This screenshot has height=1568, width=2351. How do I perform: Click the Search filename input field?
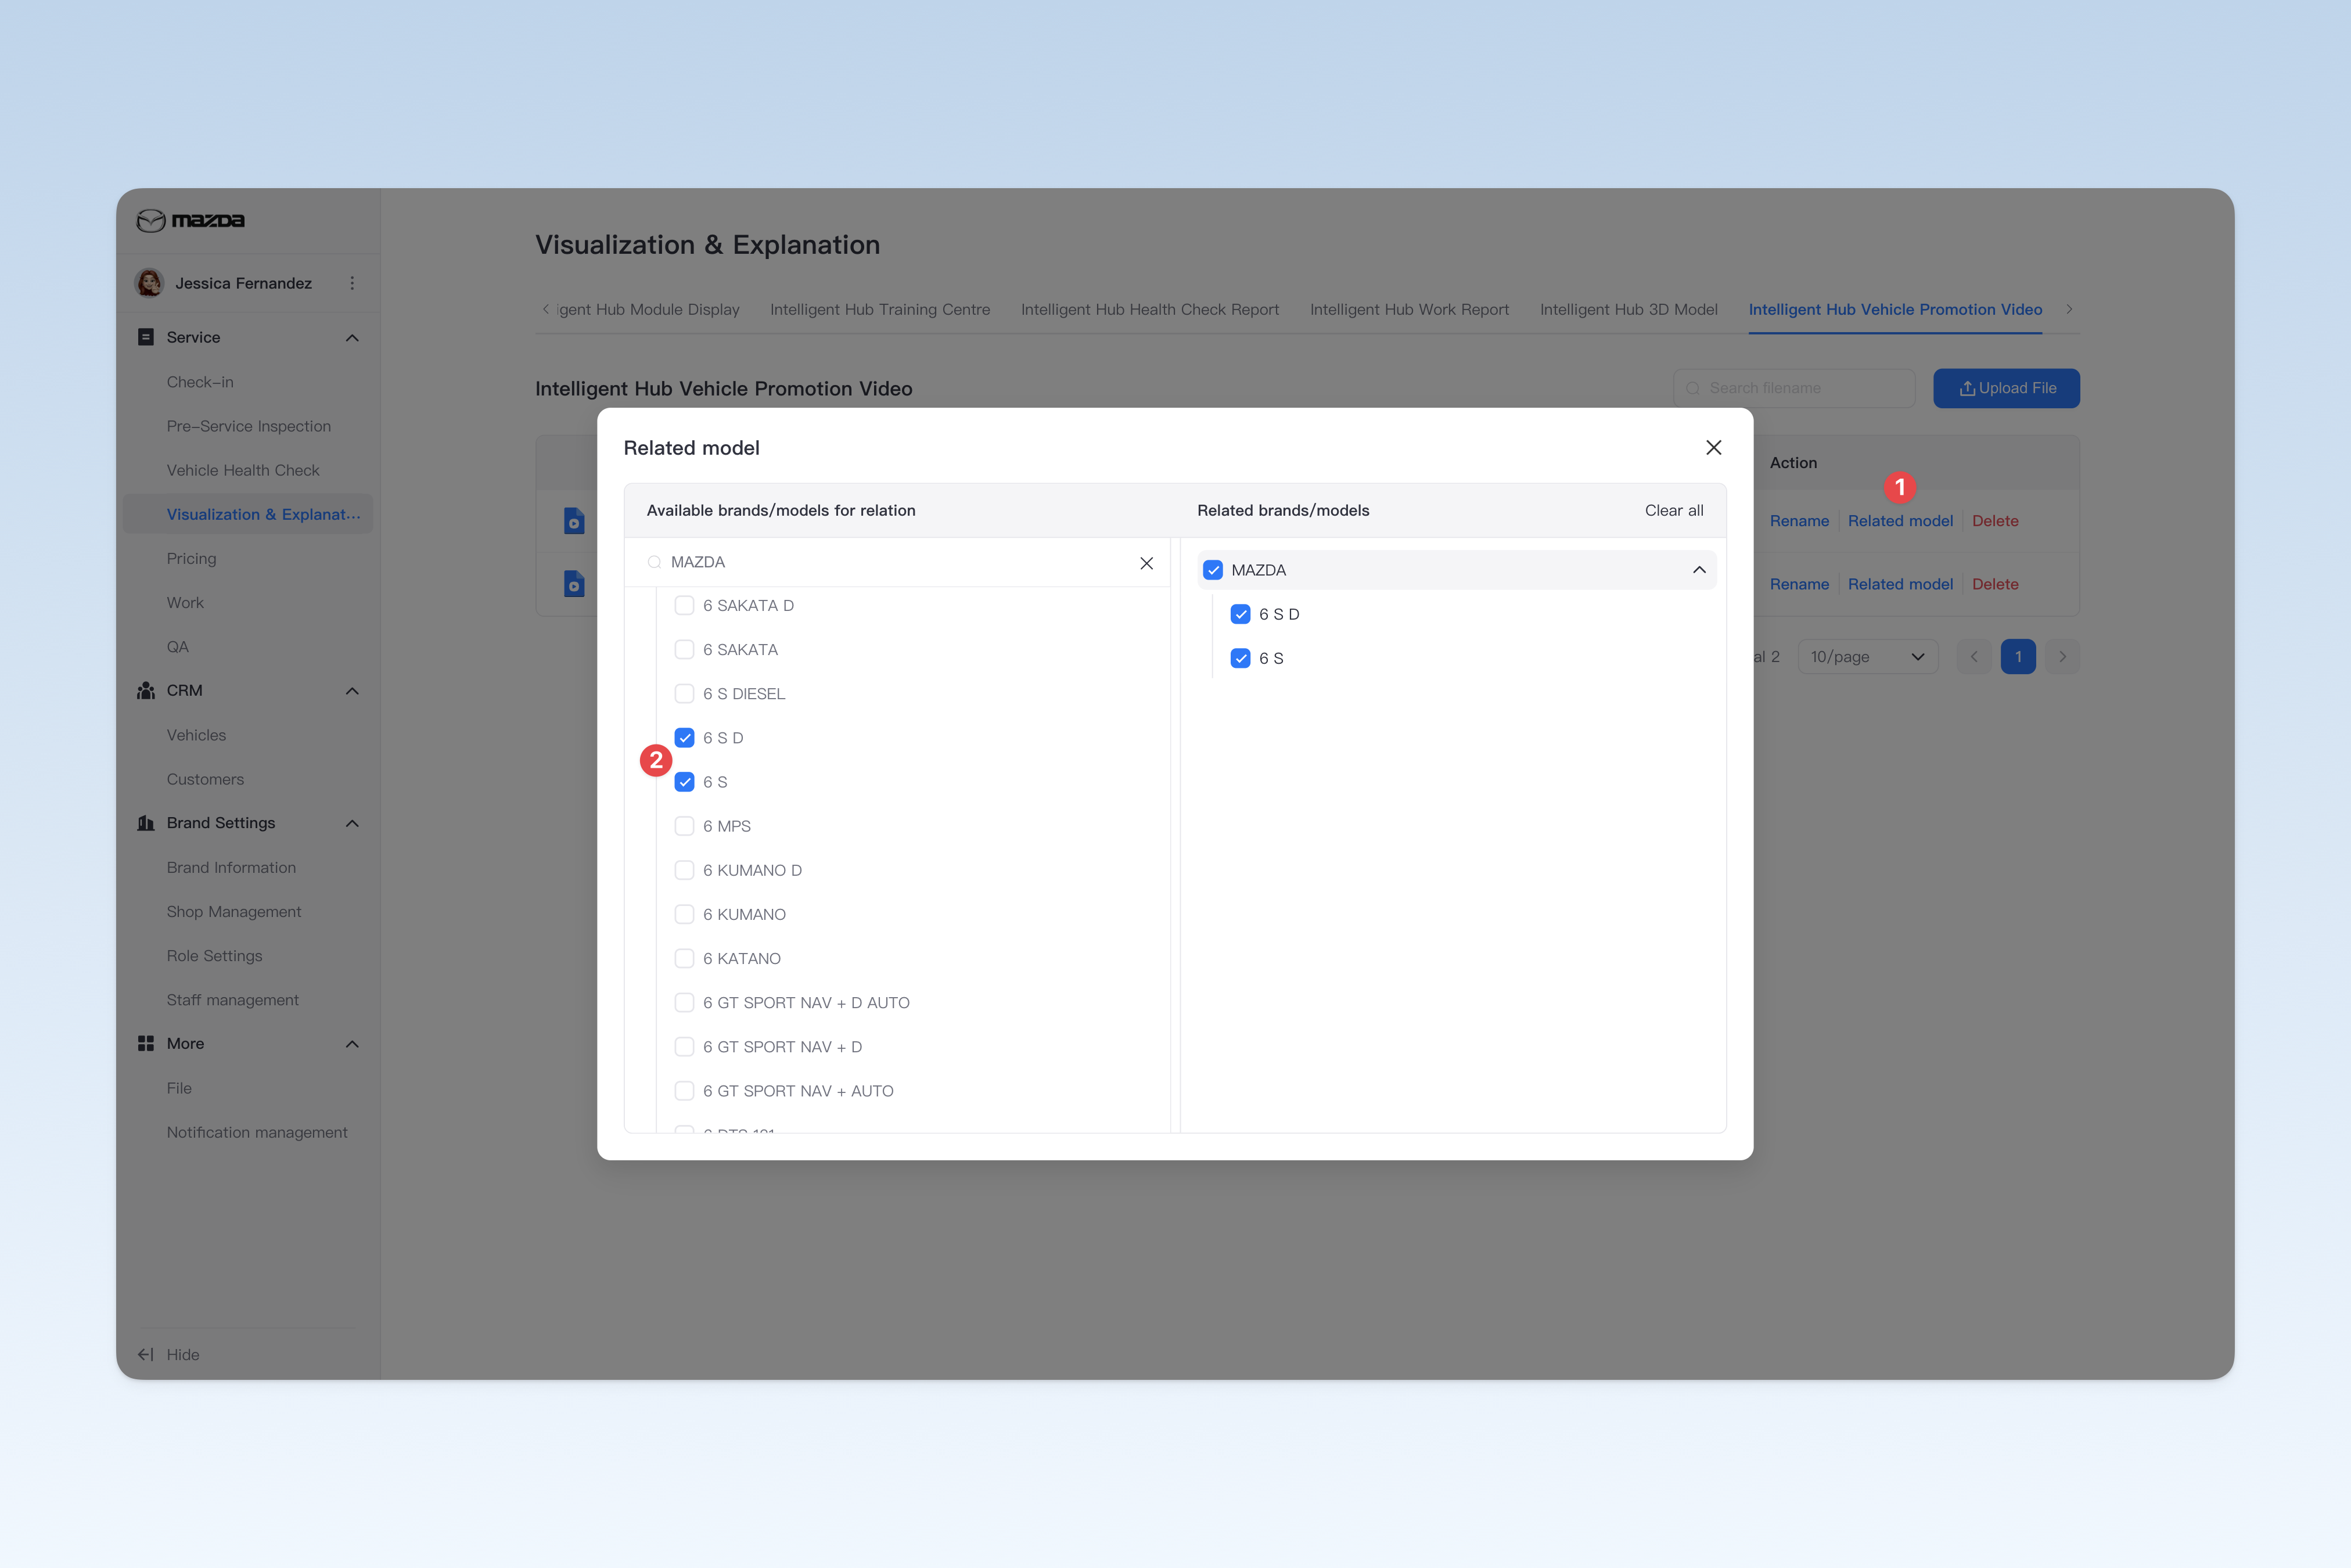[1794, 388]
